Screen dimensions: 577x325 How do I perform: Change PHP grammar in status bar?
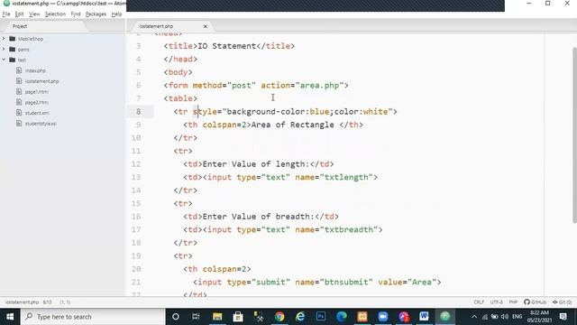513,302
